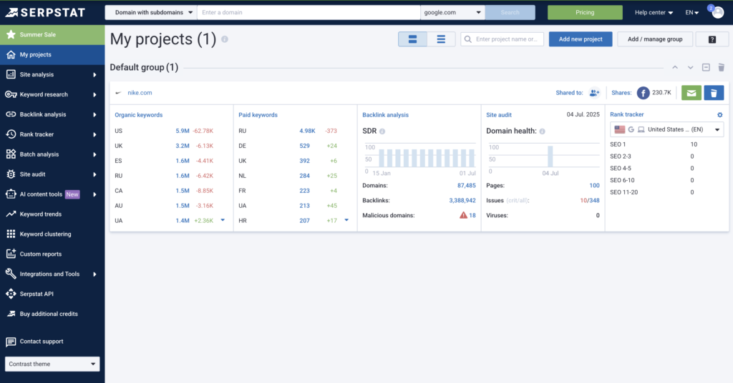Image resolution: width=733 pixels, height=383 pixels.
Task: Click the project name search field
Action: click(x=502, y=39)
